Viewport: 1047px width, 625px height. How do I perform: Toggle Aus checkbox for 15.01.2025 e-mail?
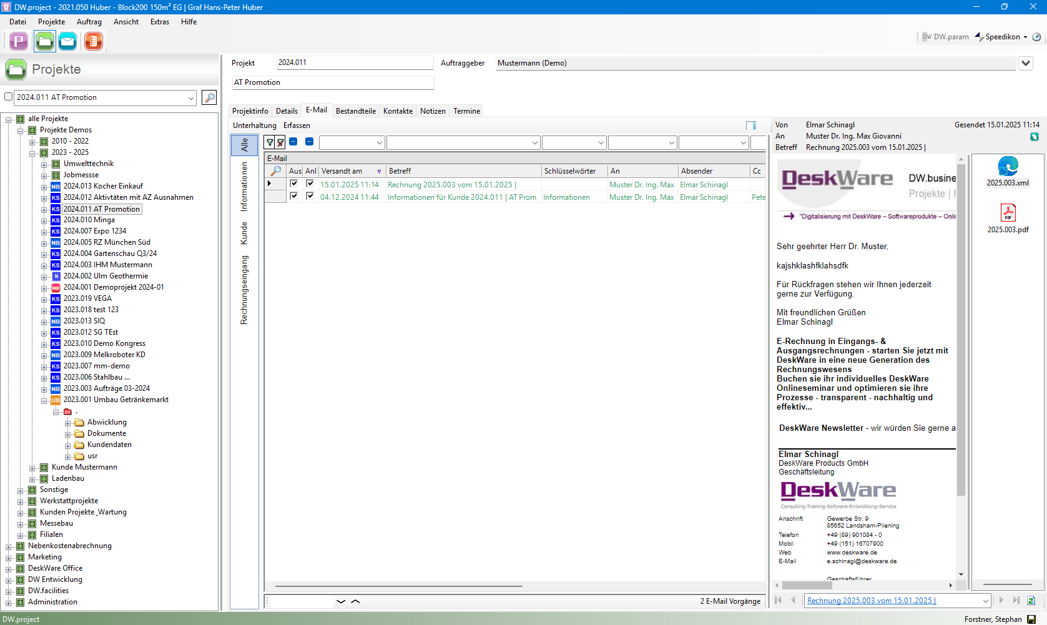coord(294,184)
